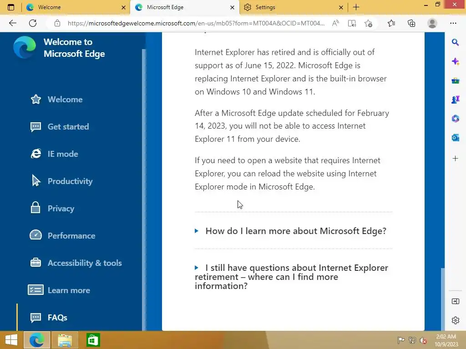This screenshot has height=349, width=466.
Task: Switch to the Microsoft Edge tab
Action: point(185,7)
